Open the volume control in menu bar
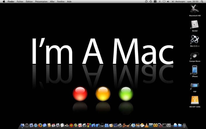 168,2
